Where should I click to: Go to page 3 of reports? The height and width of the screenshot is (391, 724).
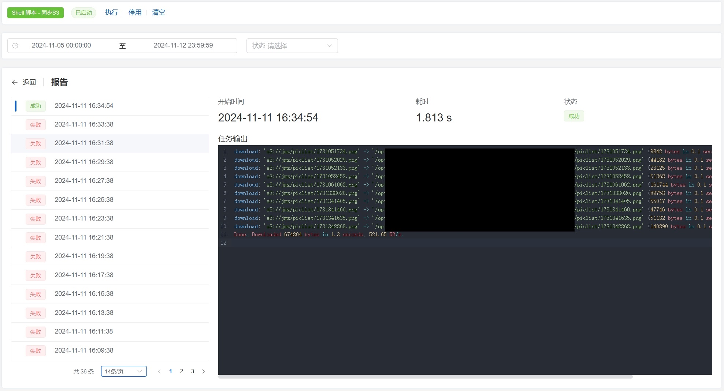pyautogui.click(x=192, y=371)
